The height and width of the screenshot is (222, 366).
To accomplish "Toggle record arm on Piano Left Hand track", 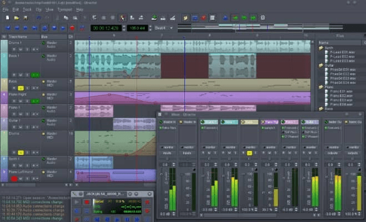I will [14, 179].
